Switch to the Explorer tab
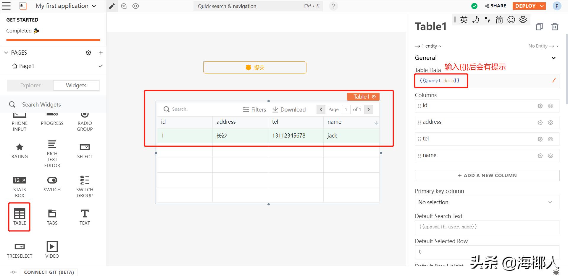 [30, 85]
